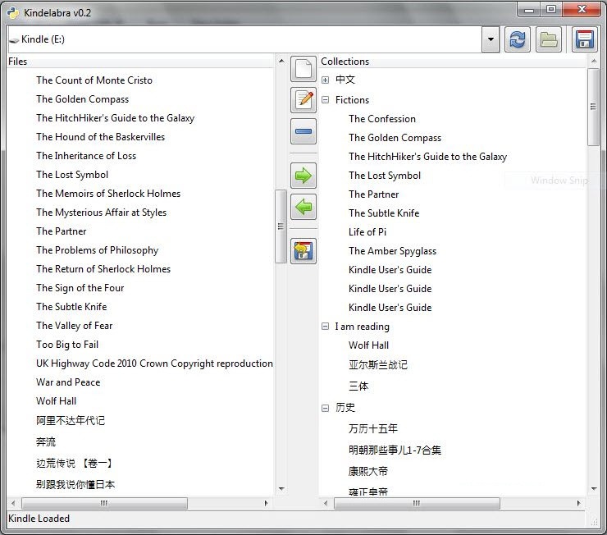The image size is (607, 535).
Task: Open the folder browse icon
Action: 549,39
